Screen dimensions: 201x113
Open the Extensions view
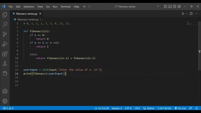tap(5, 54)
